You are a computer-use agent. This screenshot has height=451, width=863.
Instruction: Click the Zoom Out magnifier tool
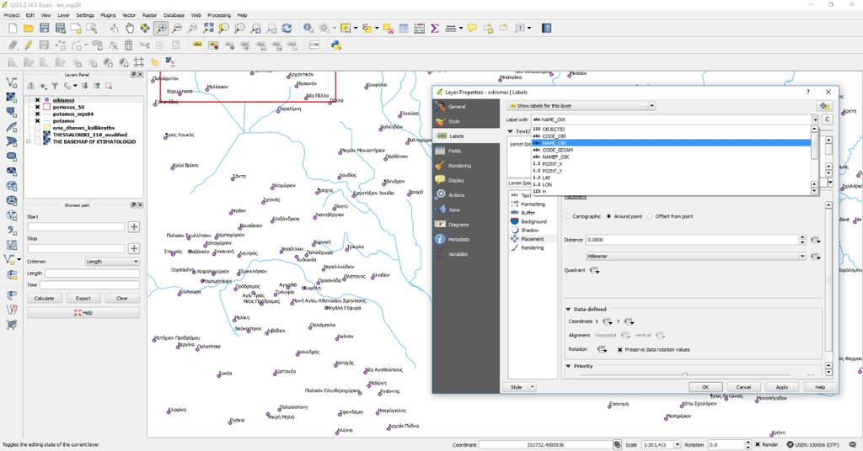[x=177, y=28]
